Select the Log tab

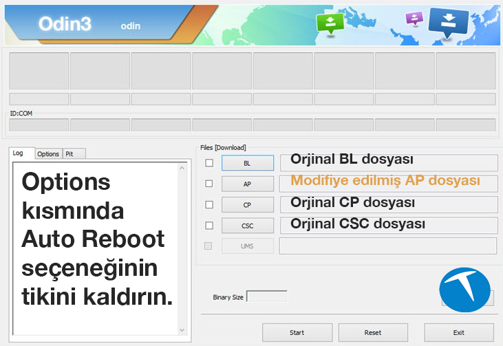pyautogui.click(x=21, y=153)
